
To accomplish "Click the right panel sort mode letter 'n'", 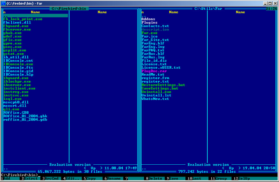I will click(143, 12).
